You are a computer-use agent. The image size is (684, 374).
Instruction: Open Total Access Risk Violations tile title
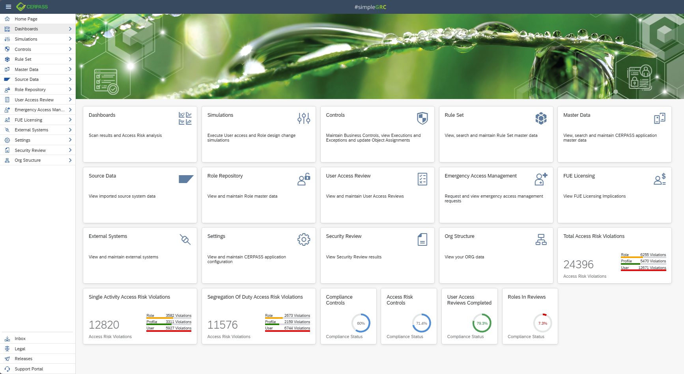pyautogui.click(x=594, y=236)
